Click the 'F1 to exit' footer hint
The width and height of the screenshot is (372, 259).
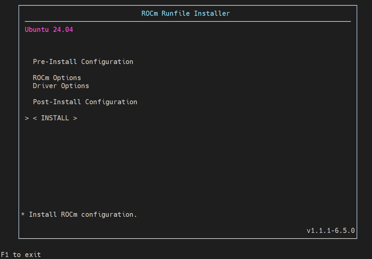pos(21,255)
